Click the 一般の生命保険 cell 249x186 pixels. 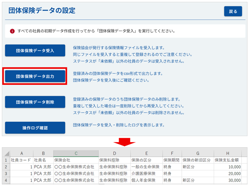tap(147, 167)
